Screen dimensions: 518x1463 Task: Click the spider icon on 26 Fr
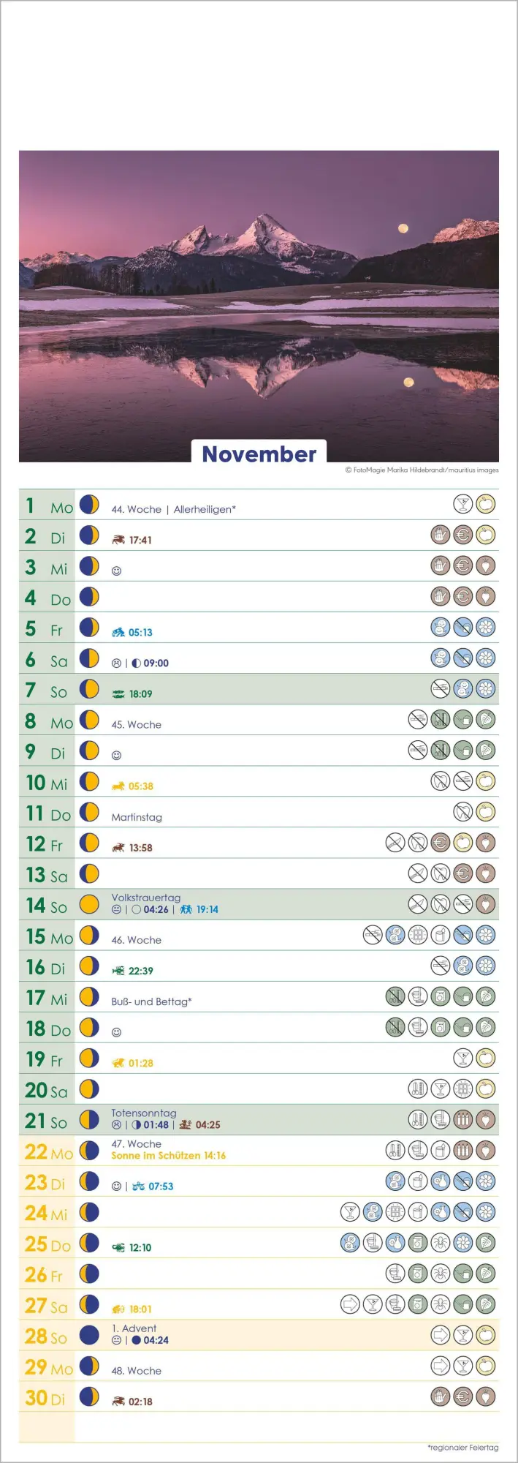[441, 1274]
